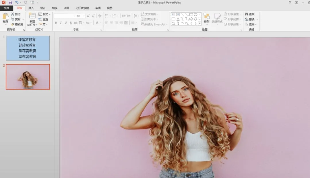Viewport: 310px width, 178px height.
Task: Open the 审阅 (Review) tab
Action: pos(98,8)
